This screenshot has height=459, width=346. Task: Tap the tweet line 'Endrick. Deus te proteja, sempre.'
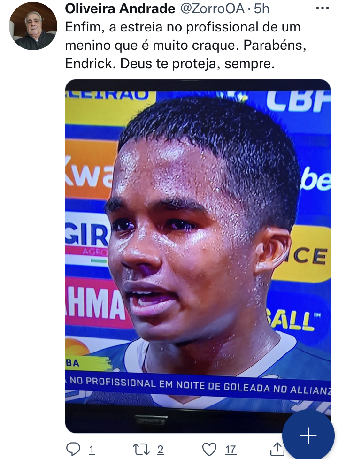click(170, 63)
